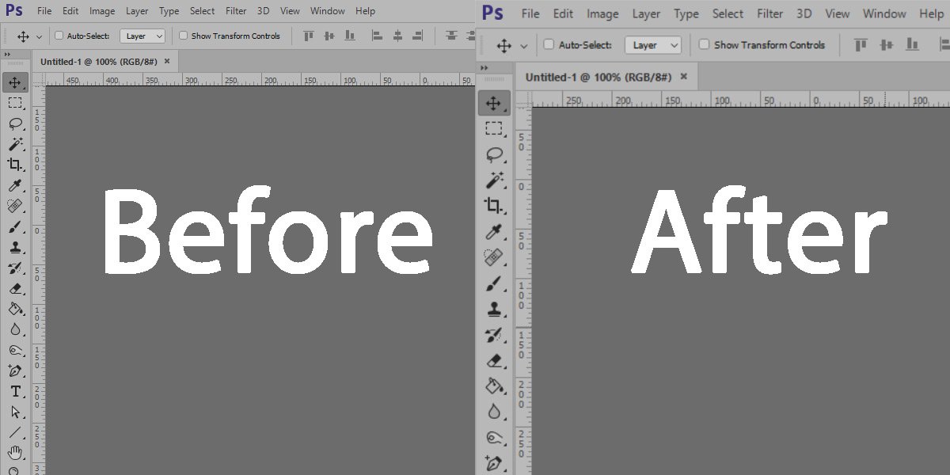
Task: Open the Help menu in Before window
Action: click(x=365, y=11)
